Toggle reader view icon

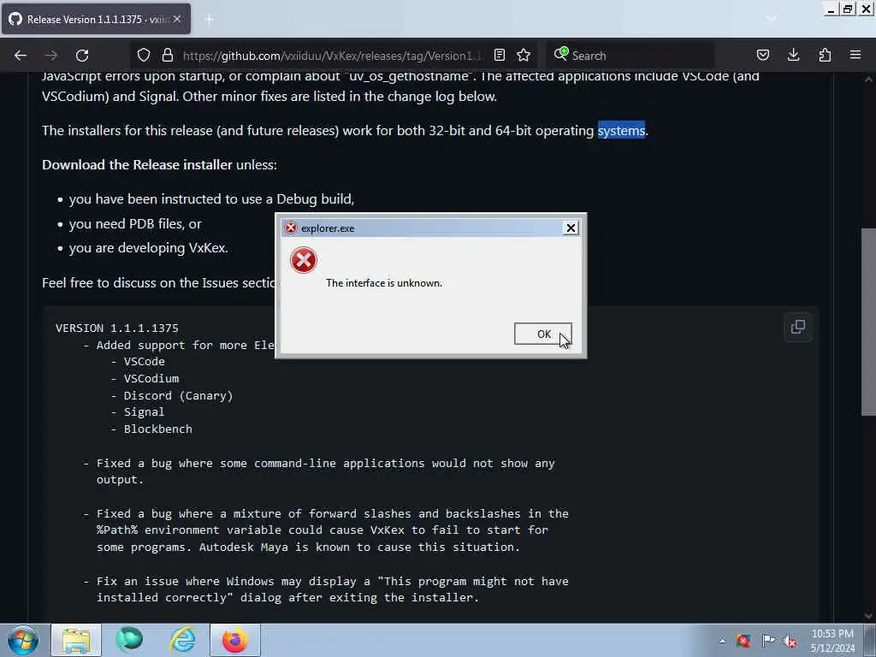coord(500,56)
